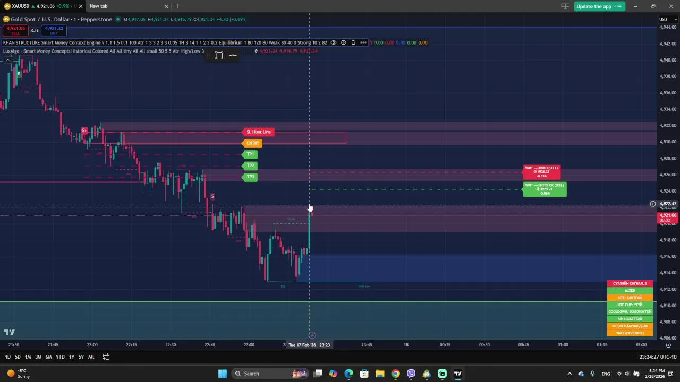Select the 1M time range
Image resolution: width=680 pixels, height=382 pixels.
[28, 357]
